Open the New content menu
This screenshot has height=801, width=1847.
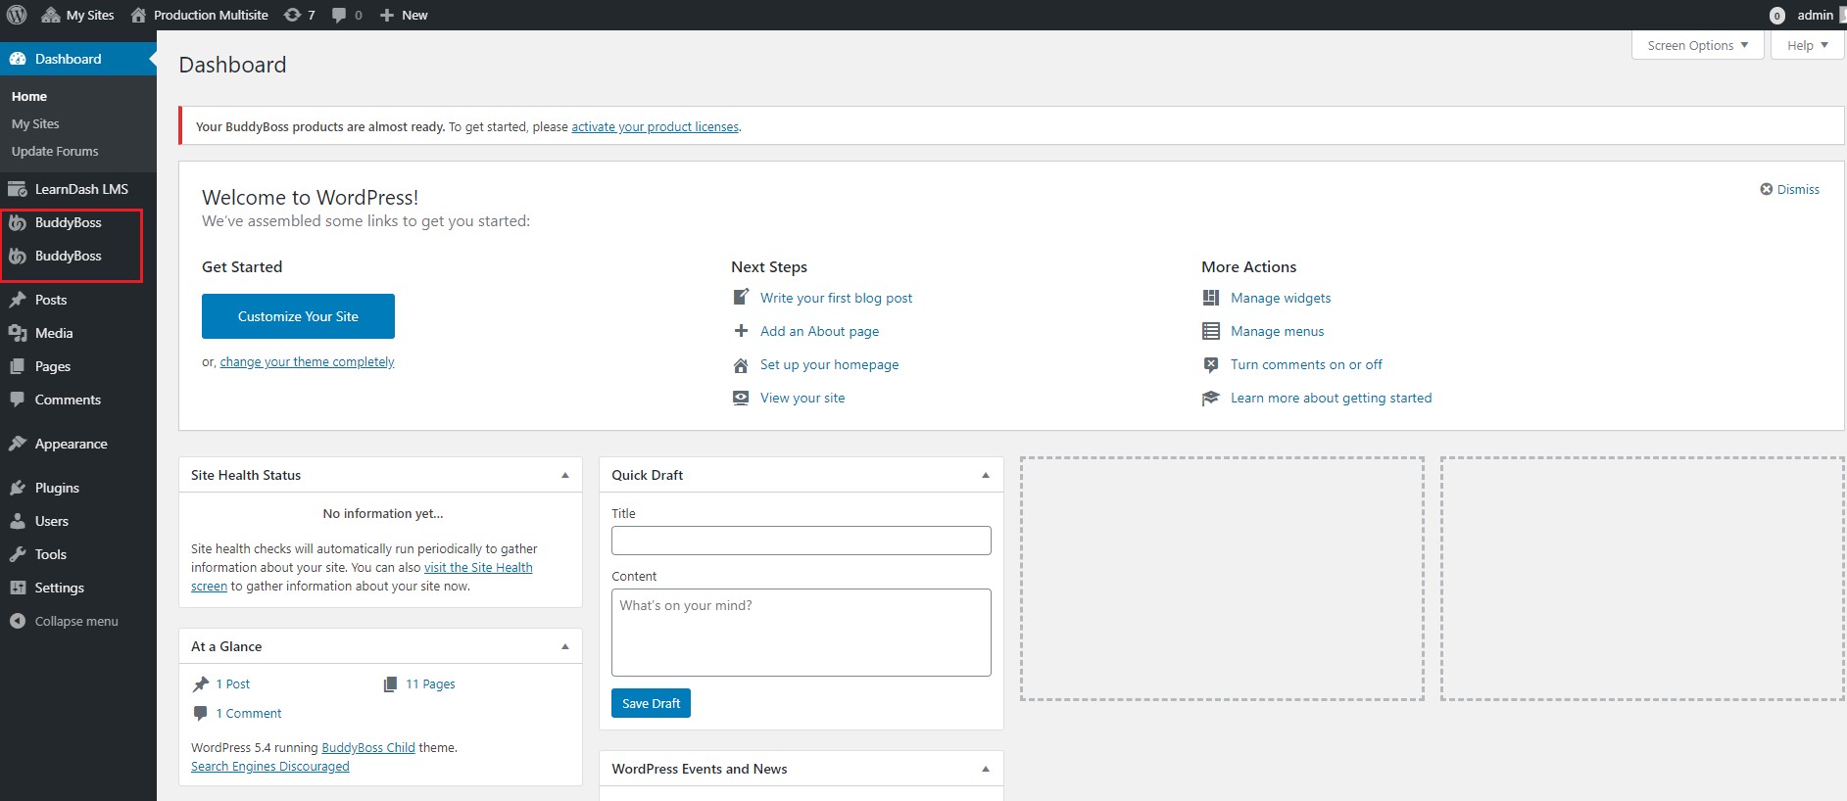403,15
